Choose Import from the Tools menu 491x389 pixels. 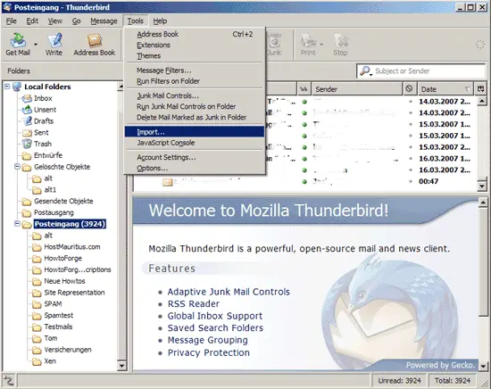click(x=195, y=132)
